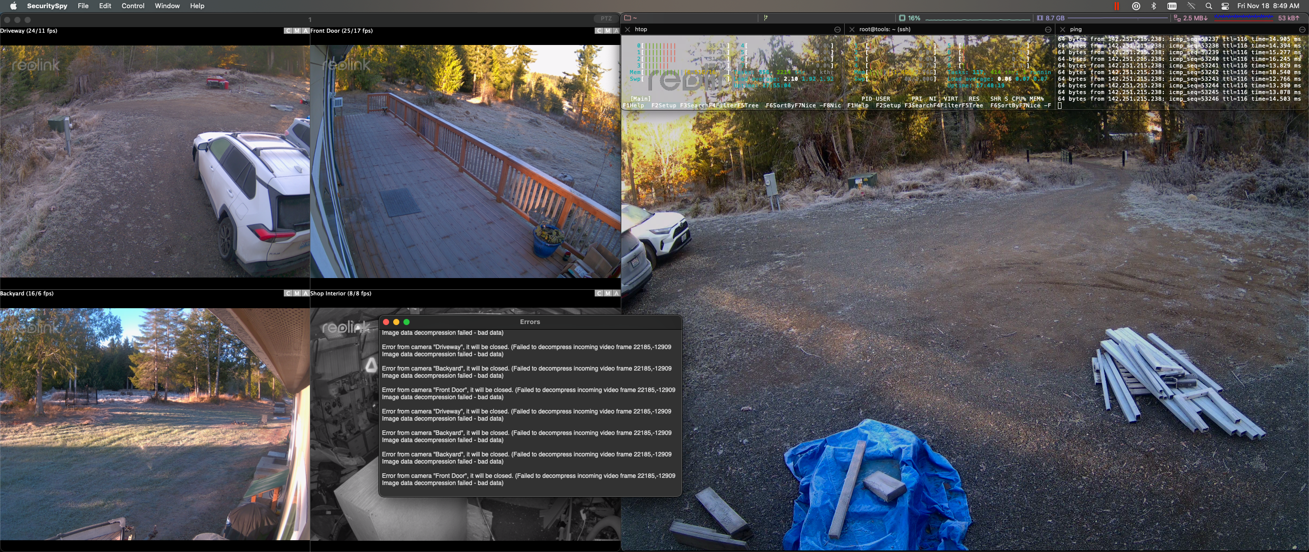This screenshot has height=552, width=1309.
Task: Click the Shop Interior (8/8 fps) label
Action: [x=341, y=293]
